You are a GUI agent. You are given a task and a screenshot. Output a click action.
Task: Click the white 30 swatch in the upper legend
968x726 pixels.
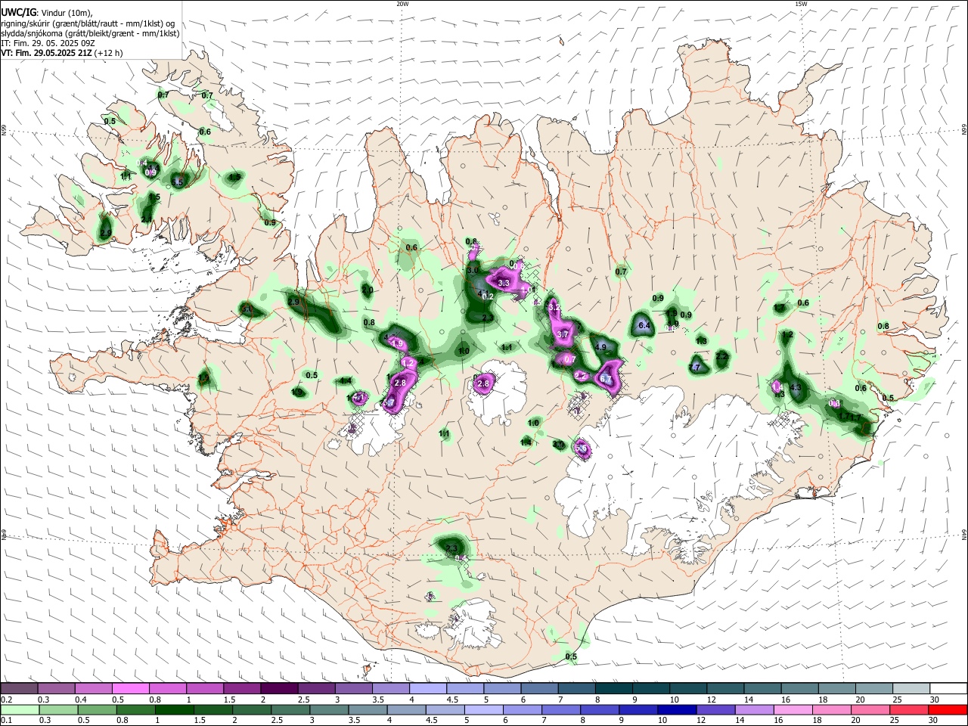coord(947,688)
